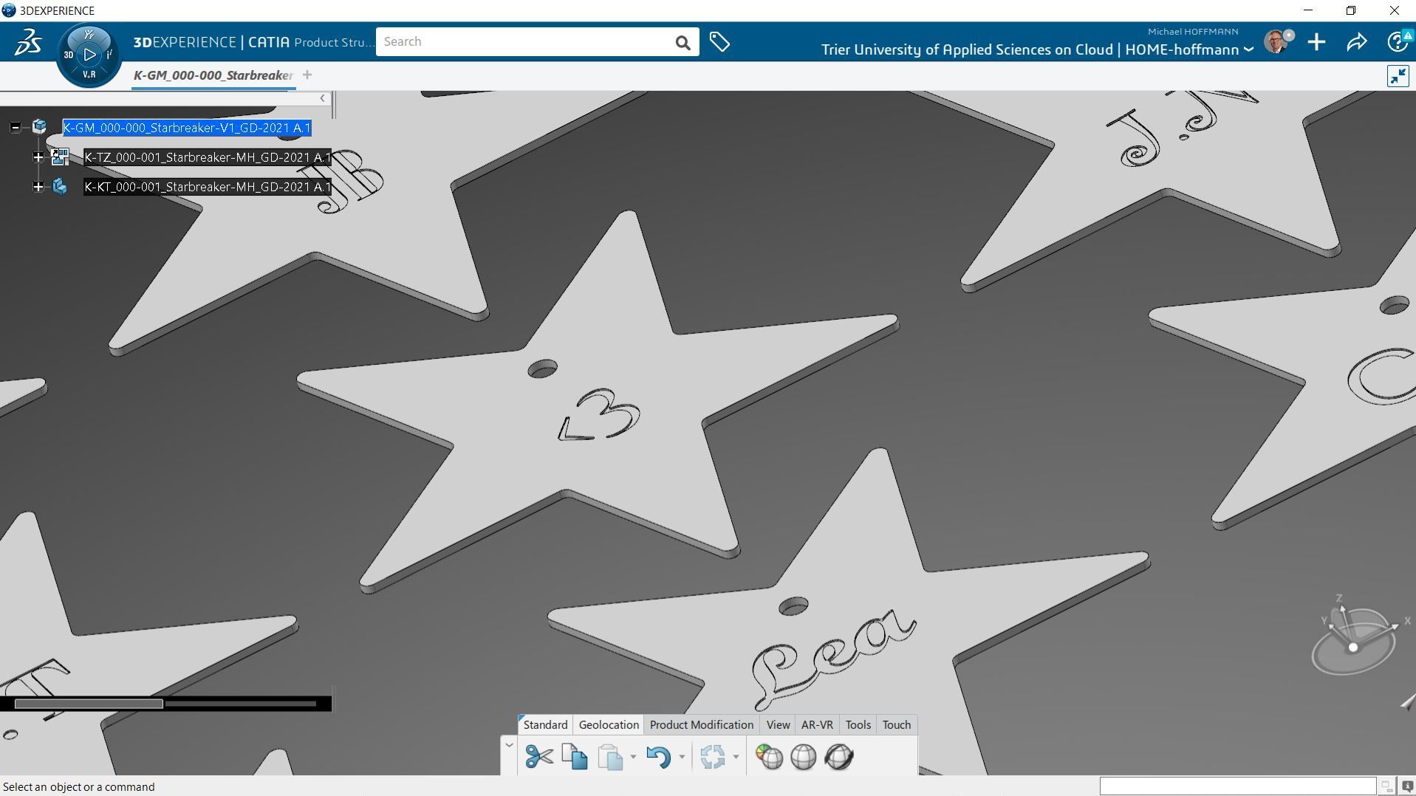Click the Undo arrow icon
Screen dimensions: 1416x796
coord(658,757)
